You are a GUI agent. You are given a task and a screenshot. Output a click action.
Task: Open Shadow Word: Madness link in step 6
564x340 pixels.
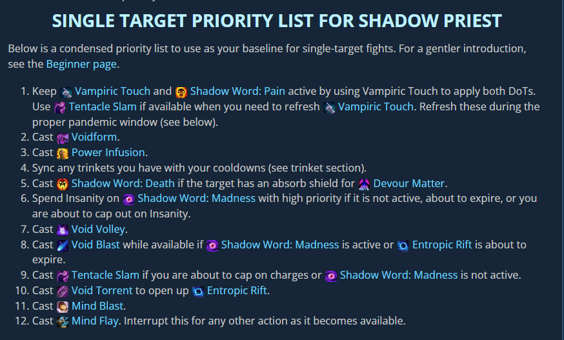(x=196, y=198)
